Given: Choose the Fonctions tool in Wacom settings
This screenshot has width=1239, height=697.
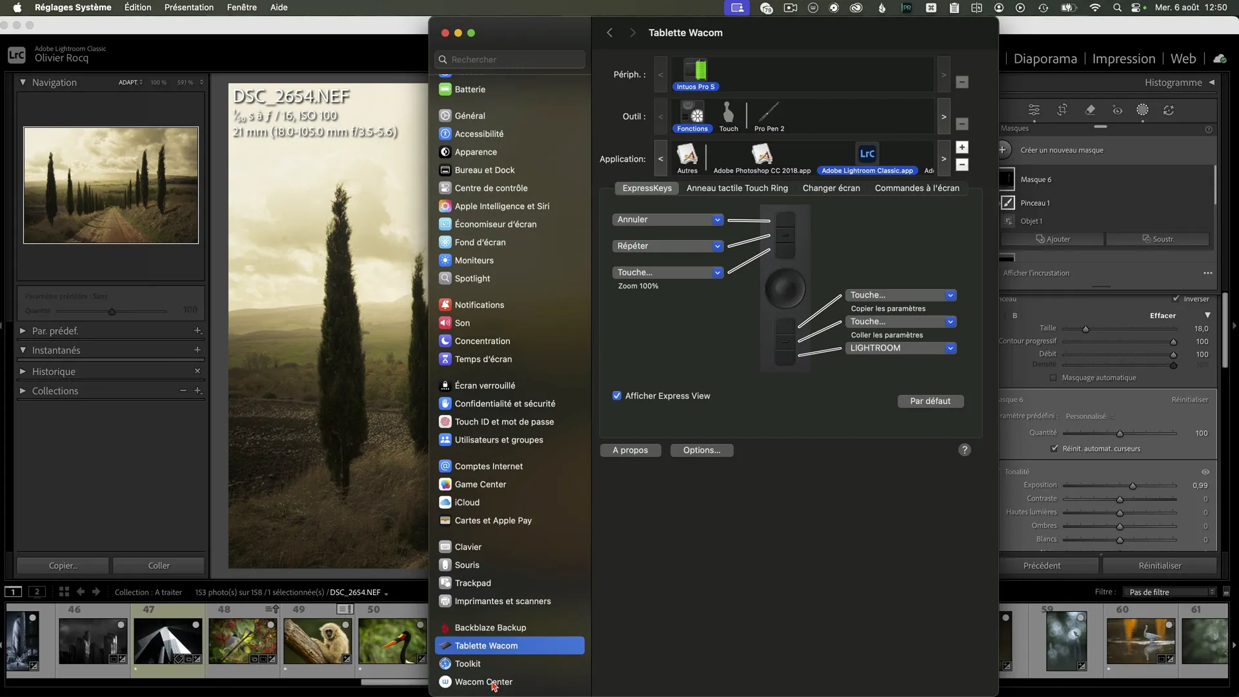Looking at the screenshot, I should (x=692, y=117).
